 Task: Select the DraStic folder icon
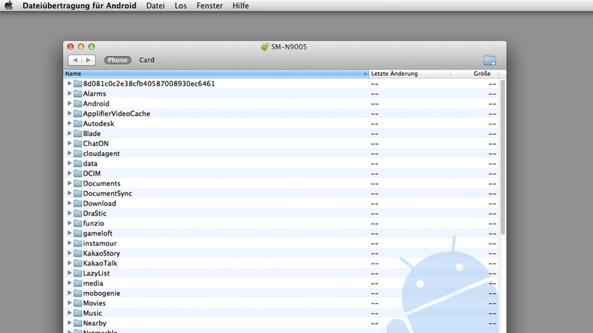coord(78,213)
